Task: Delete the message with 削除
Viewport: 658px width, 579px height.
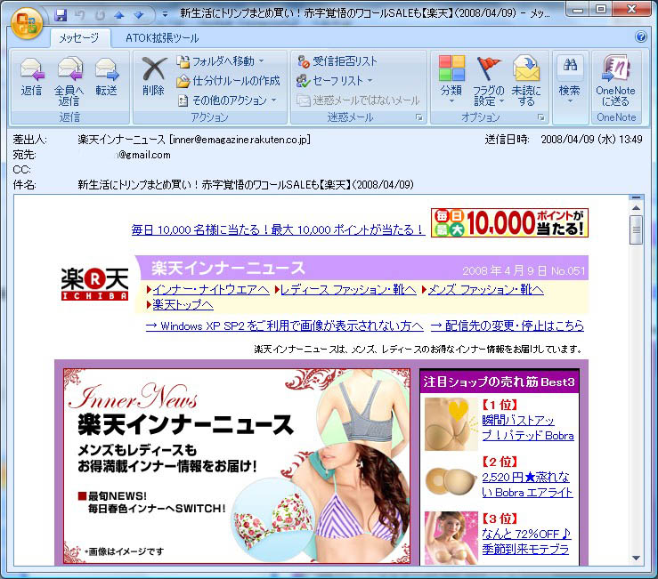Action: click(153, 77)
